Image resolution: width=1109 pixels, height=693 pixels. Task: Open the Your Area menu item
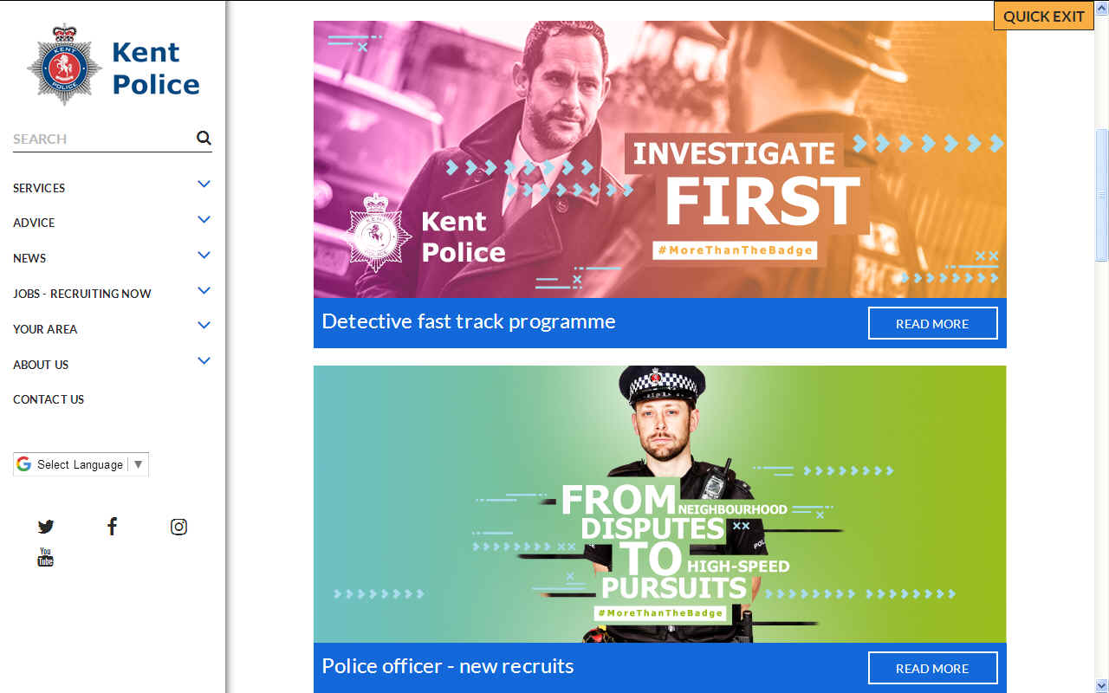click(45, 329)
